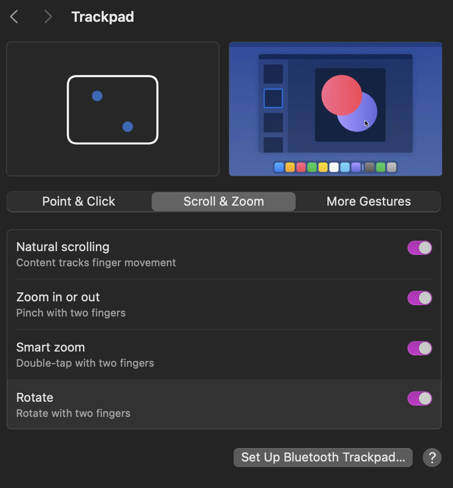The width and height of the screenshot is (453, 488).
Task: Toggle the Smart zoom switch
Action: coord(419,348)
